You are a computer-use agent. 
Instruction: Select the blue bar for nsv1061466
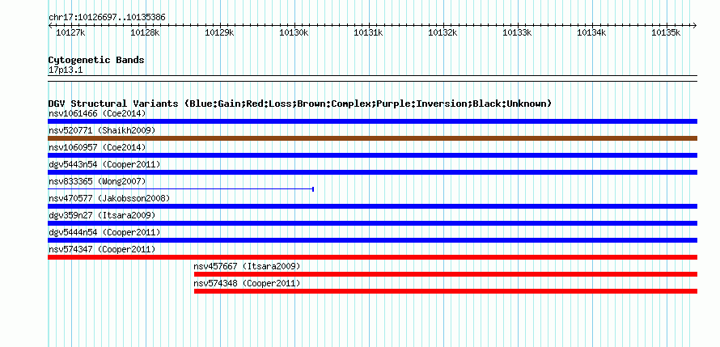[x=372, y=121]
